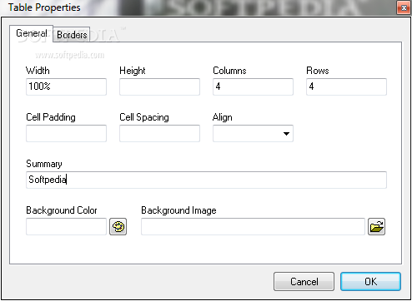Viewport: 412px width, 301px height.
Task: Click the Background Color text field
Action: (66, 226)
